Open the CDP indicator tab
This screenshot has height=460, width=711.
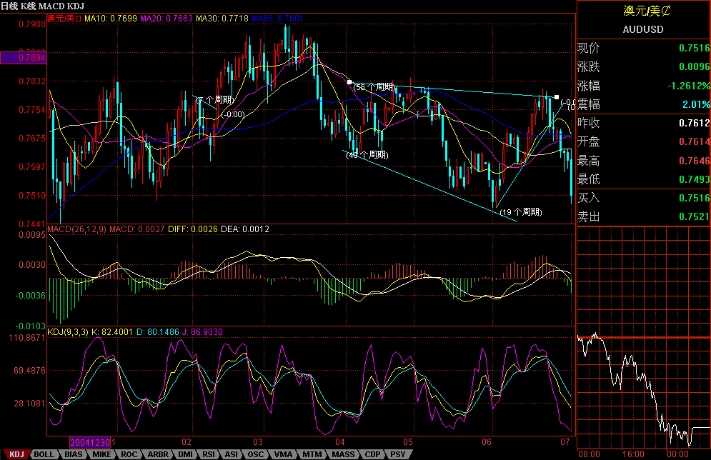(372, 454)
